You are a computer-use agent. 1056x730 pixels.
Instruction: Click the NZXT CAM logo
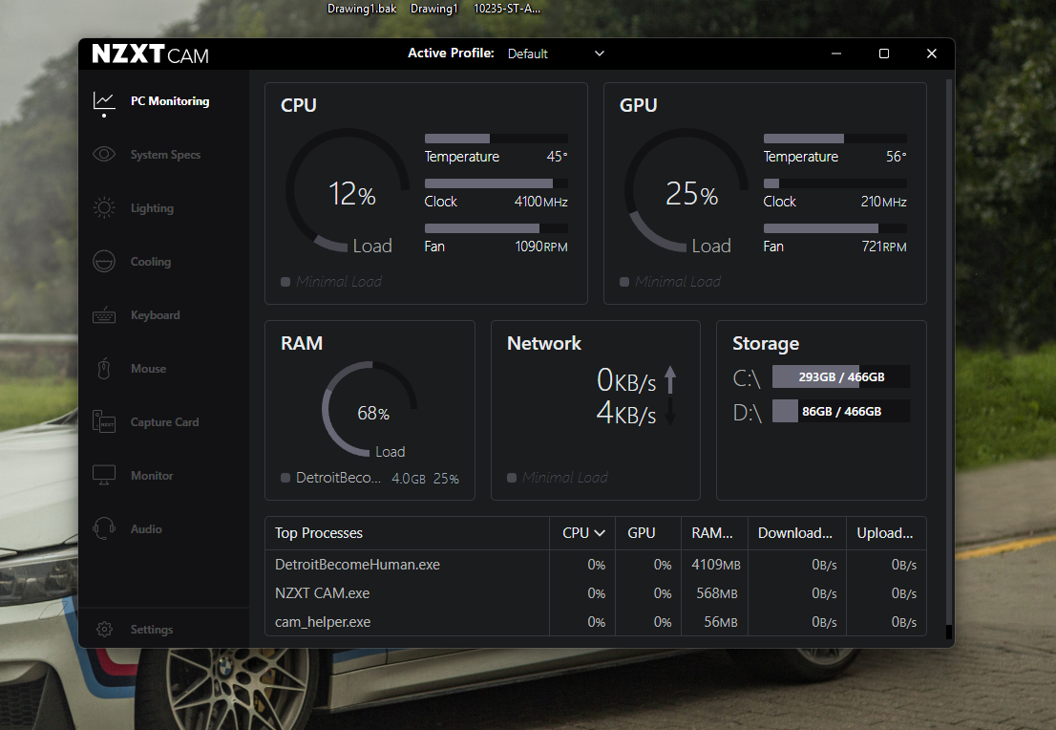tap(150, 54)
